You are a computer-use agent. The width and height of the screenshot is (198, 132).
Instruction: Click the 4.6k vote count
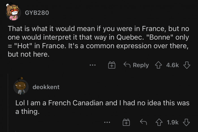click(173, 65)
